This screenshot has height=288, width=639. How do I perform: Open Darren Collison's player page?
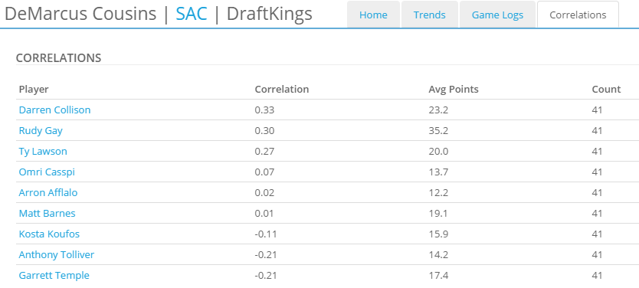(x=54, y=110)
